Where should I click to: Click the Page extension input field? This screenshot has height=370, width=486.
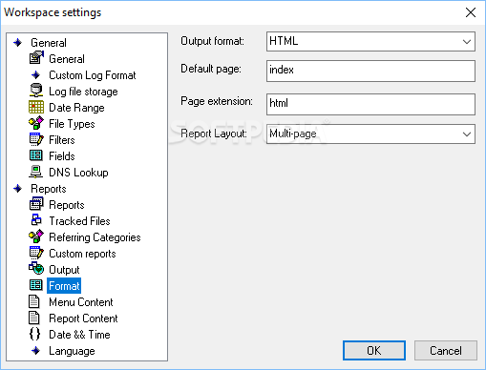click(x=370, y=104)
